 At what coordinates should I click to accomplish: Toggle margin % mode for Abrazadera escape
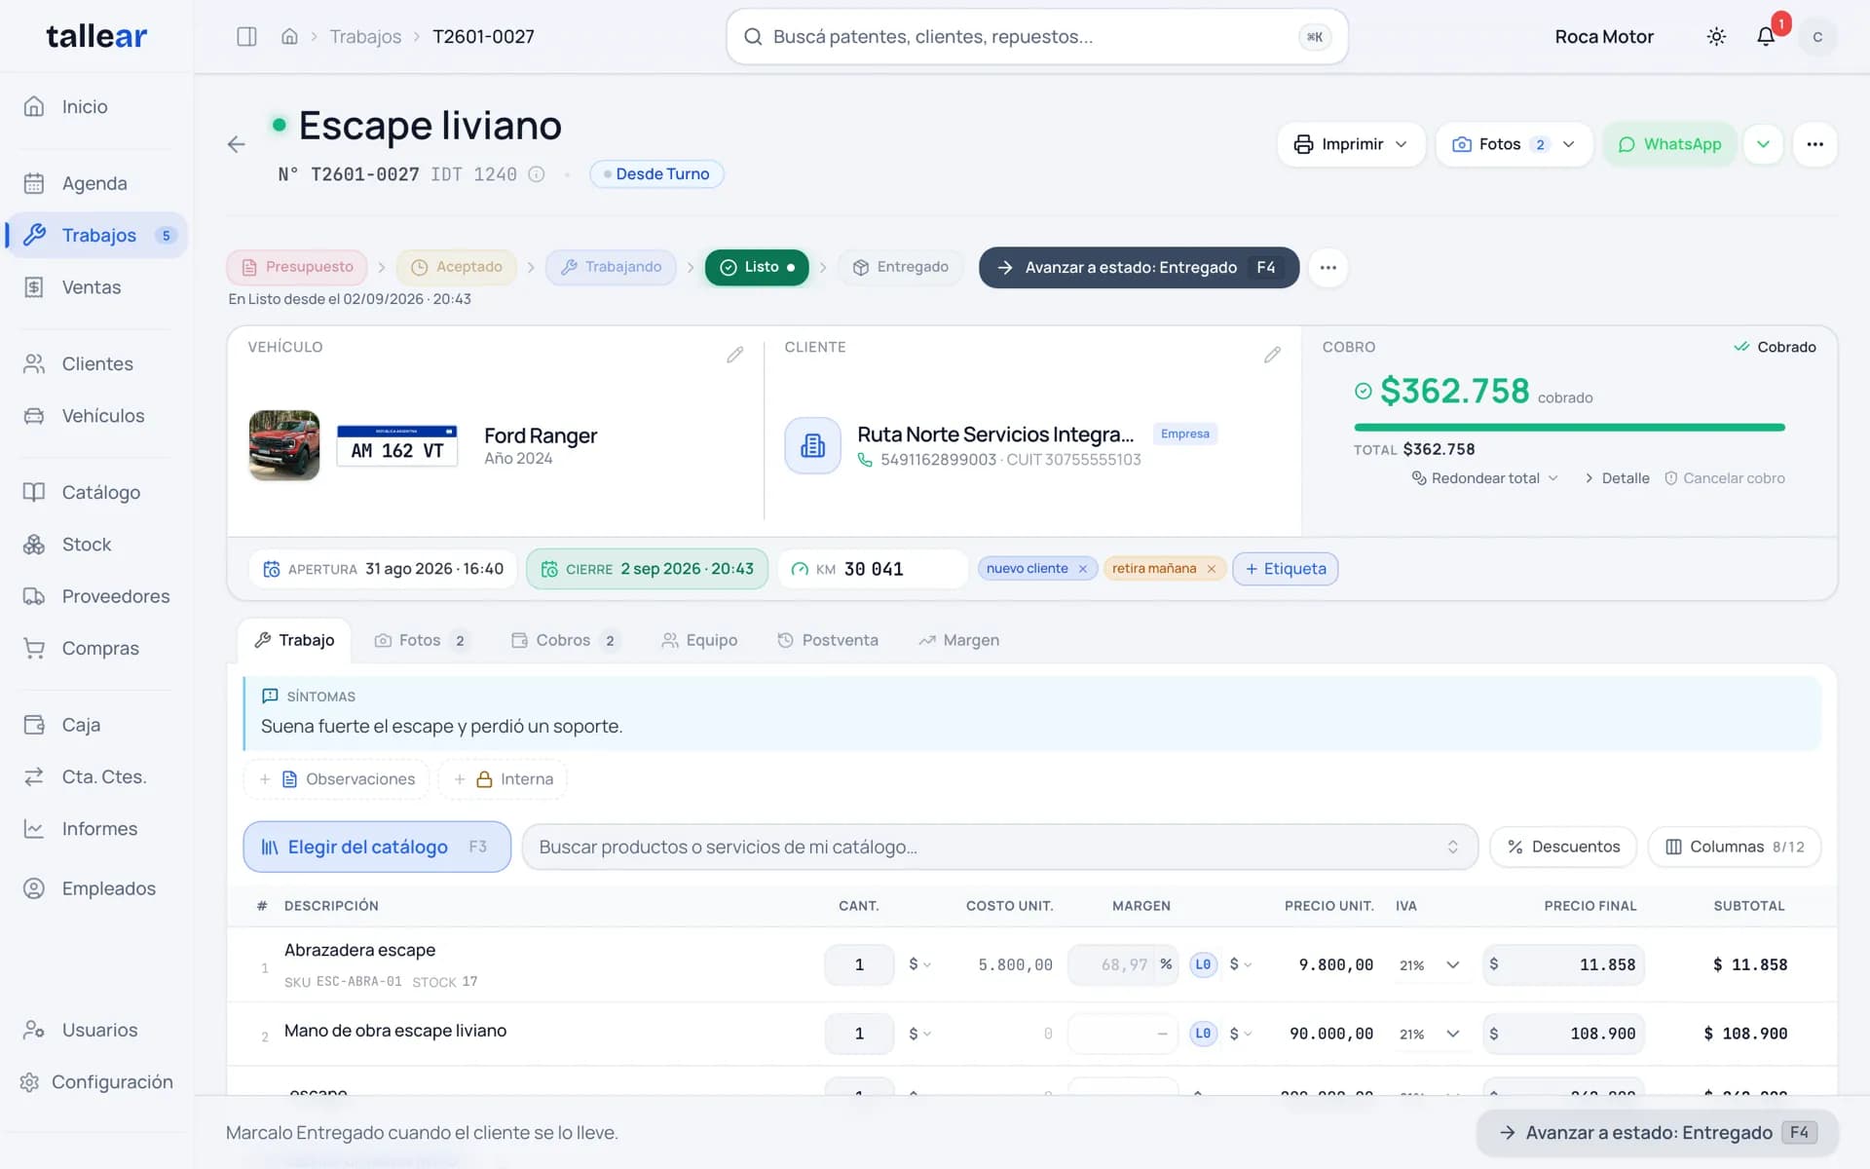pos(1166,964)
